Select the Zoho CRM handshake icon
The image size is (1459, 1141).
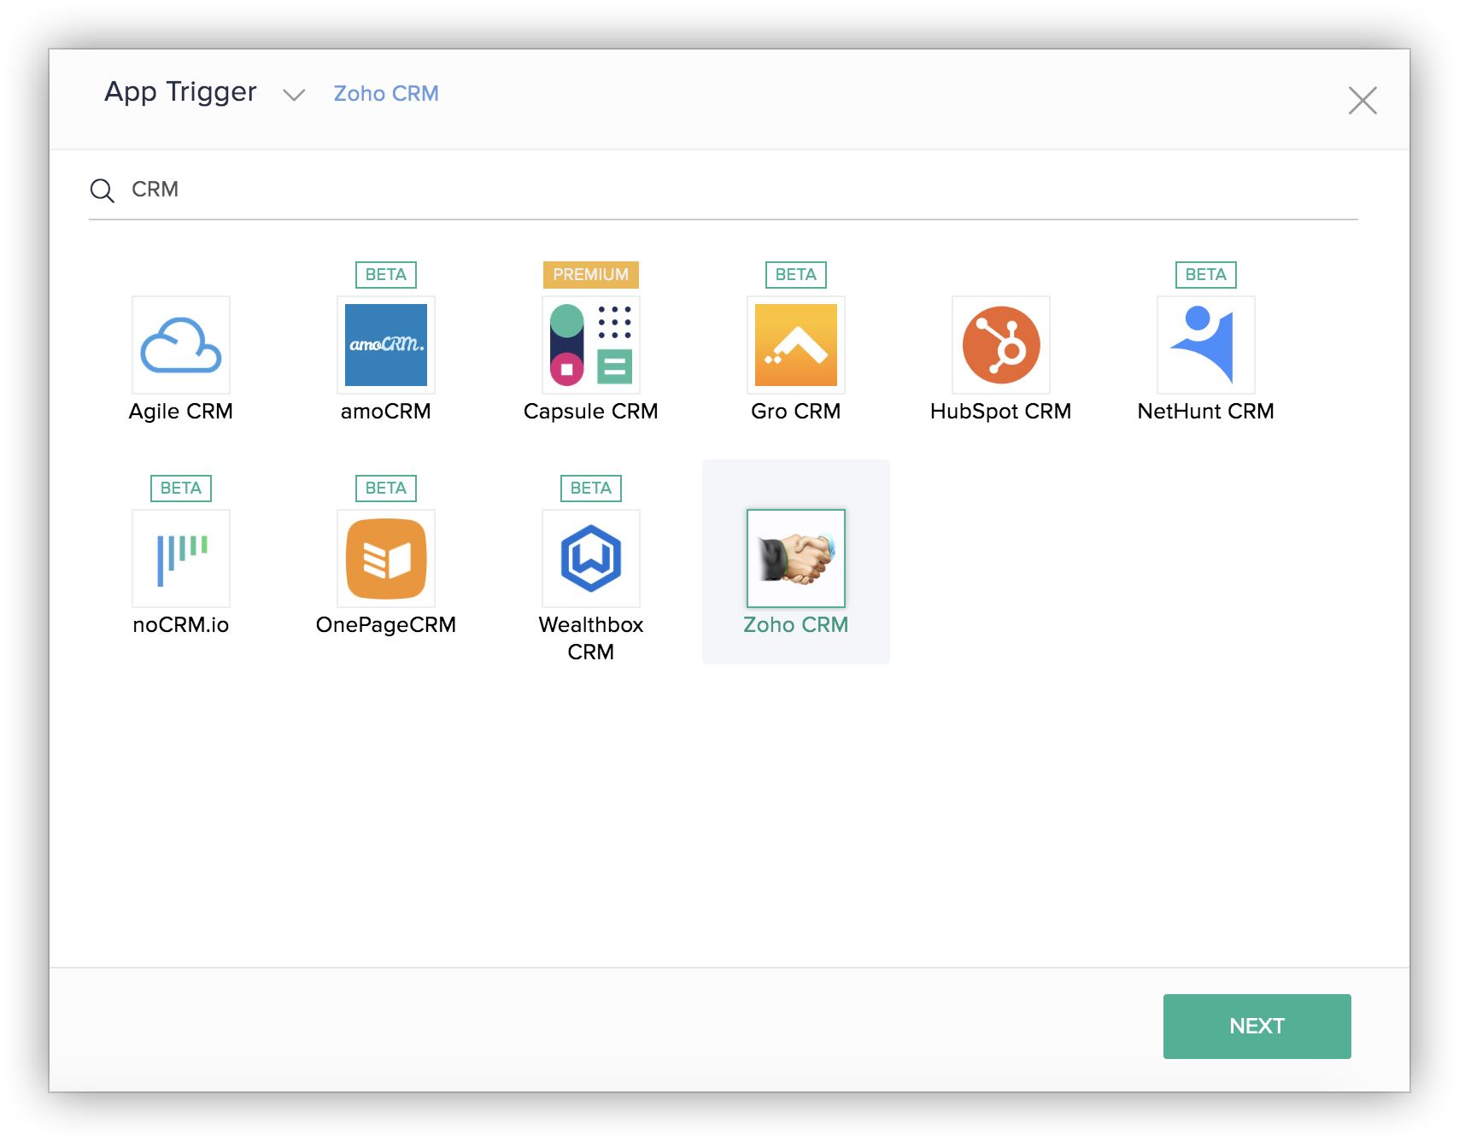tap(796, 559)
